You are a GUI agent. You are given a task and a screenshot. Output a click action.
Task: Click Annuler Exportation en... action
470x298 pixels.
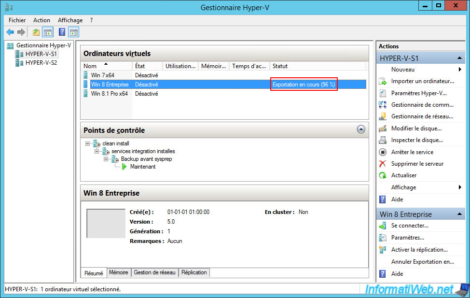[423, 262]
